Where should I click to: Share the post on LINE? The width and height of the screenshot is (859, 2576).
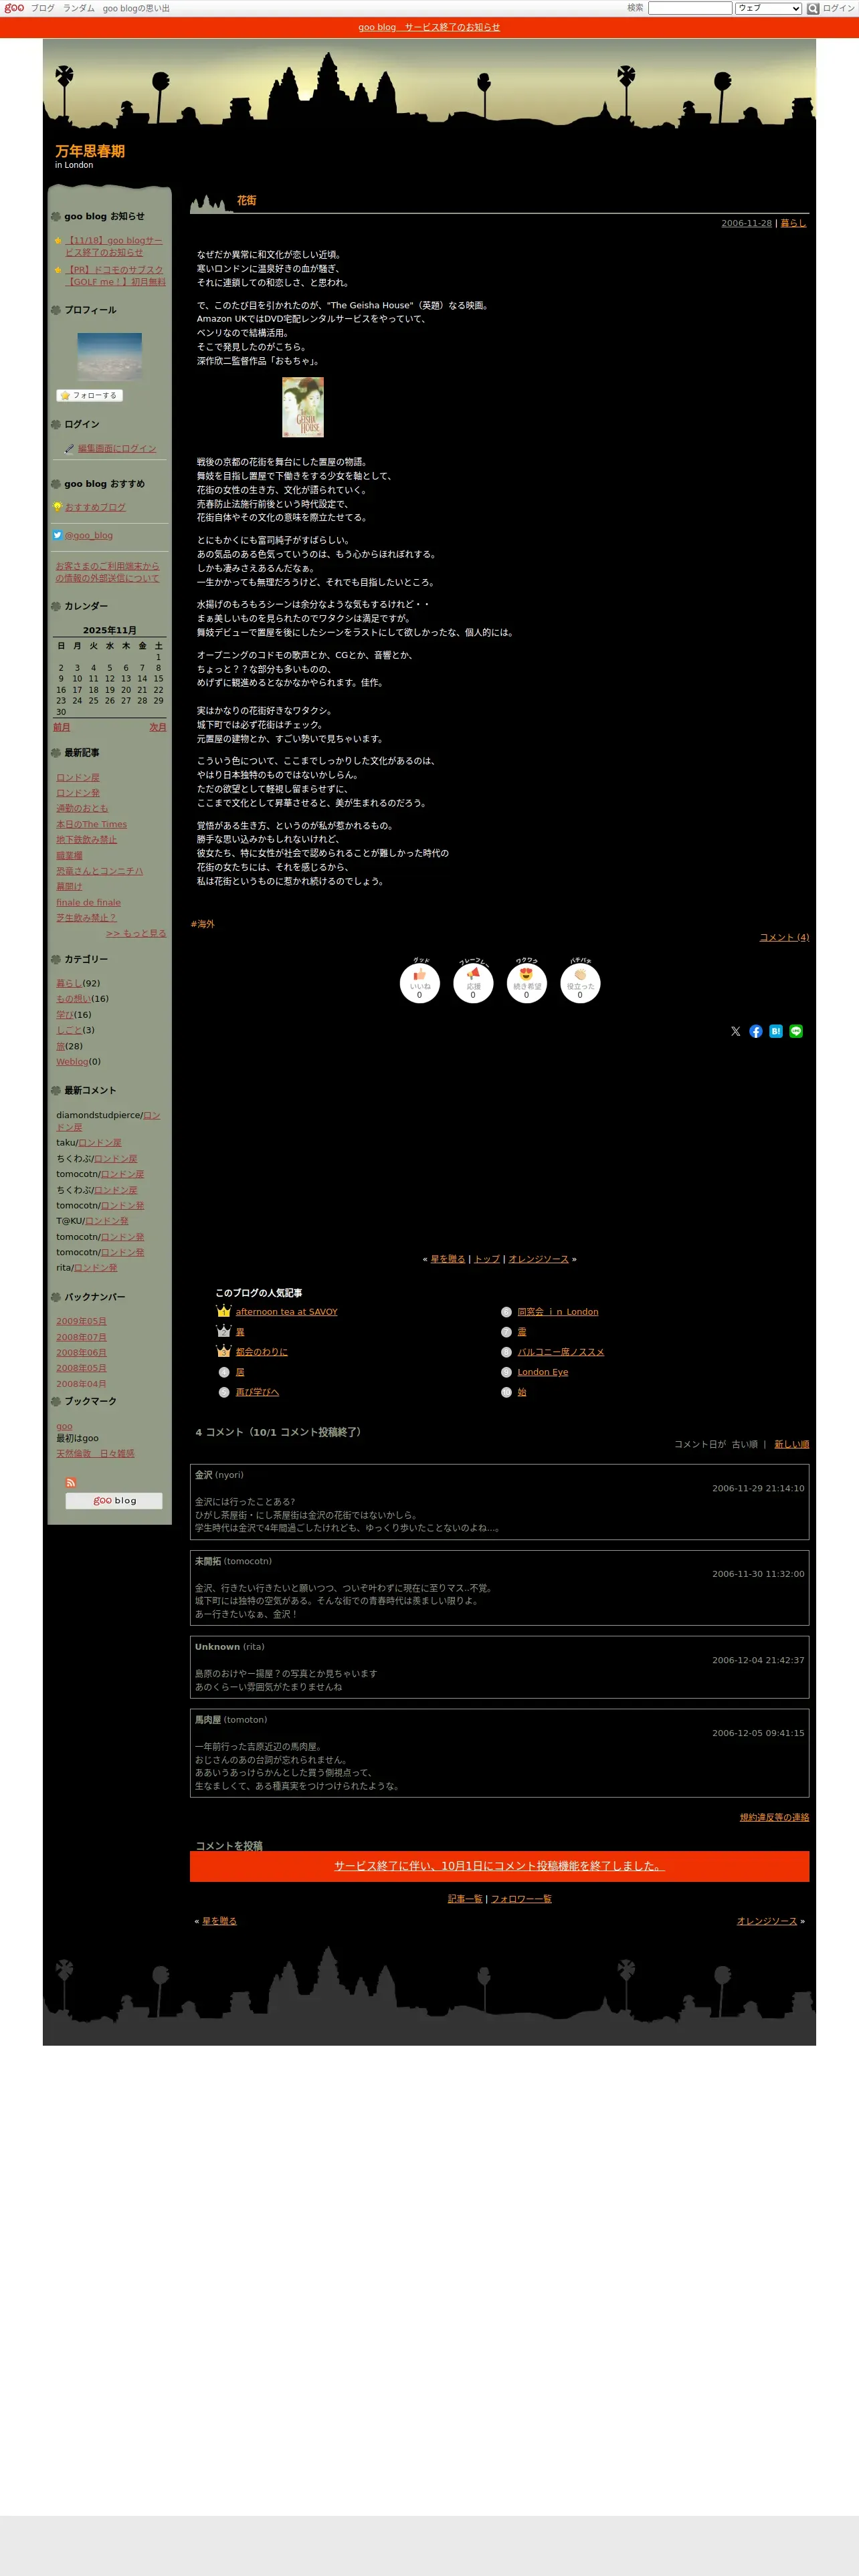pos(796,1031)
